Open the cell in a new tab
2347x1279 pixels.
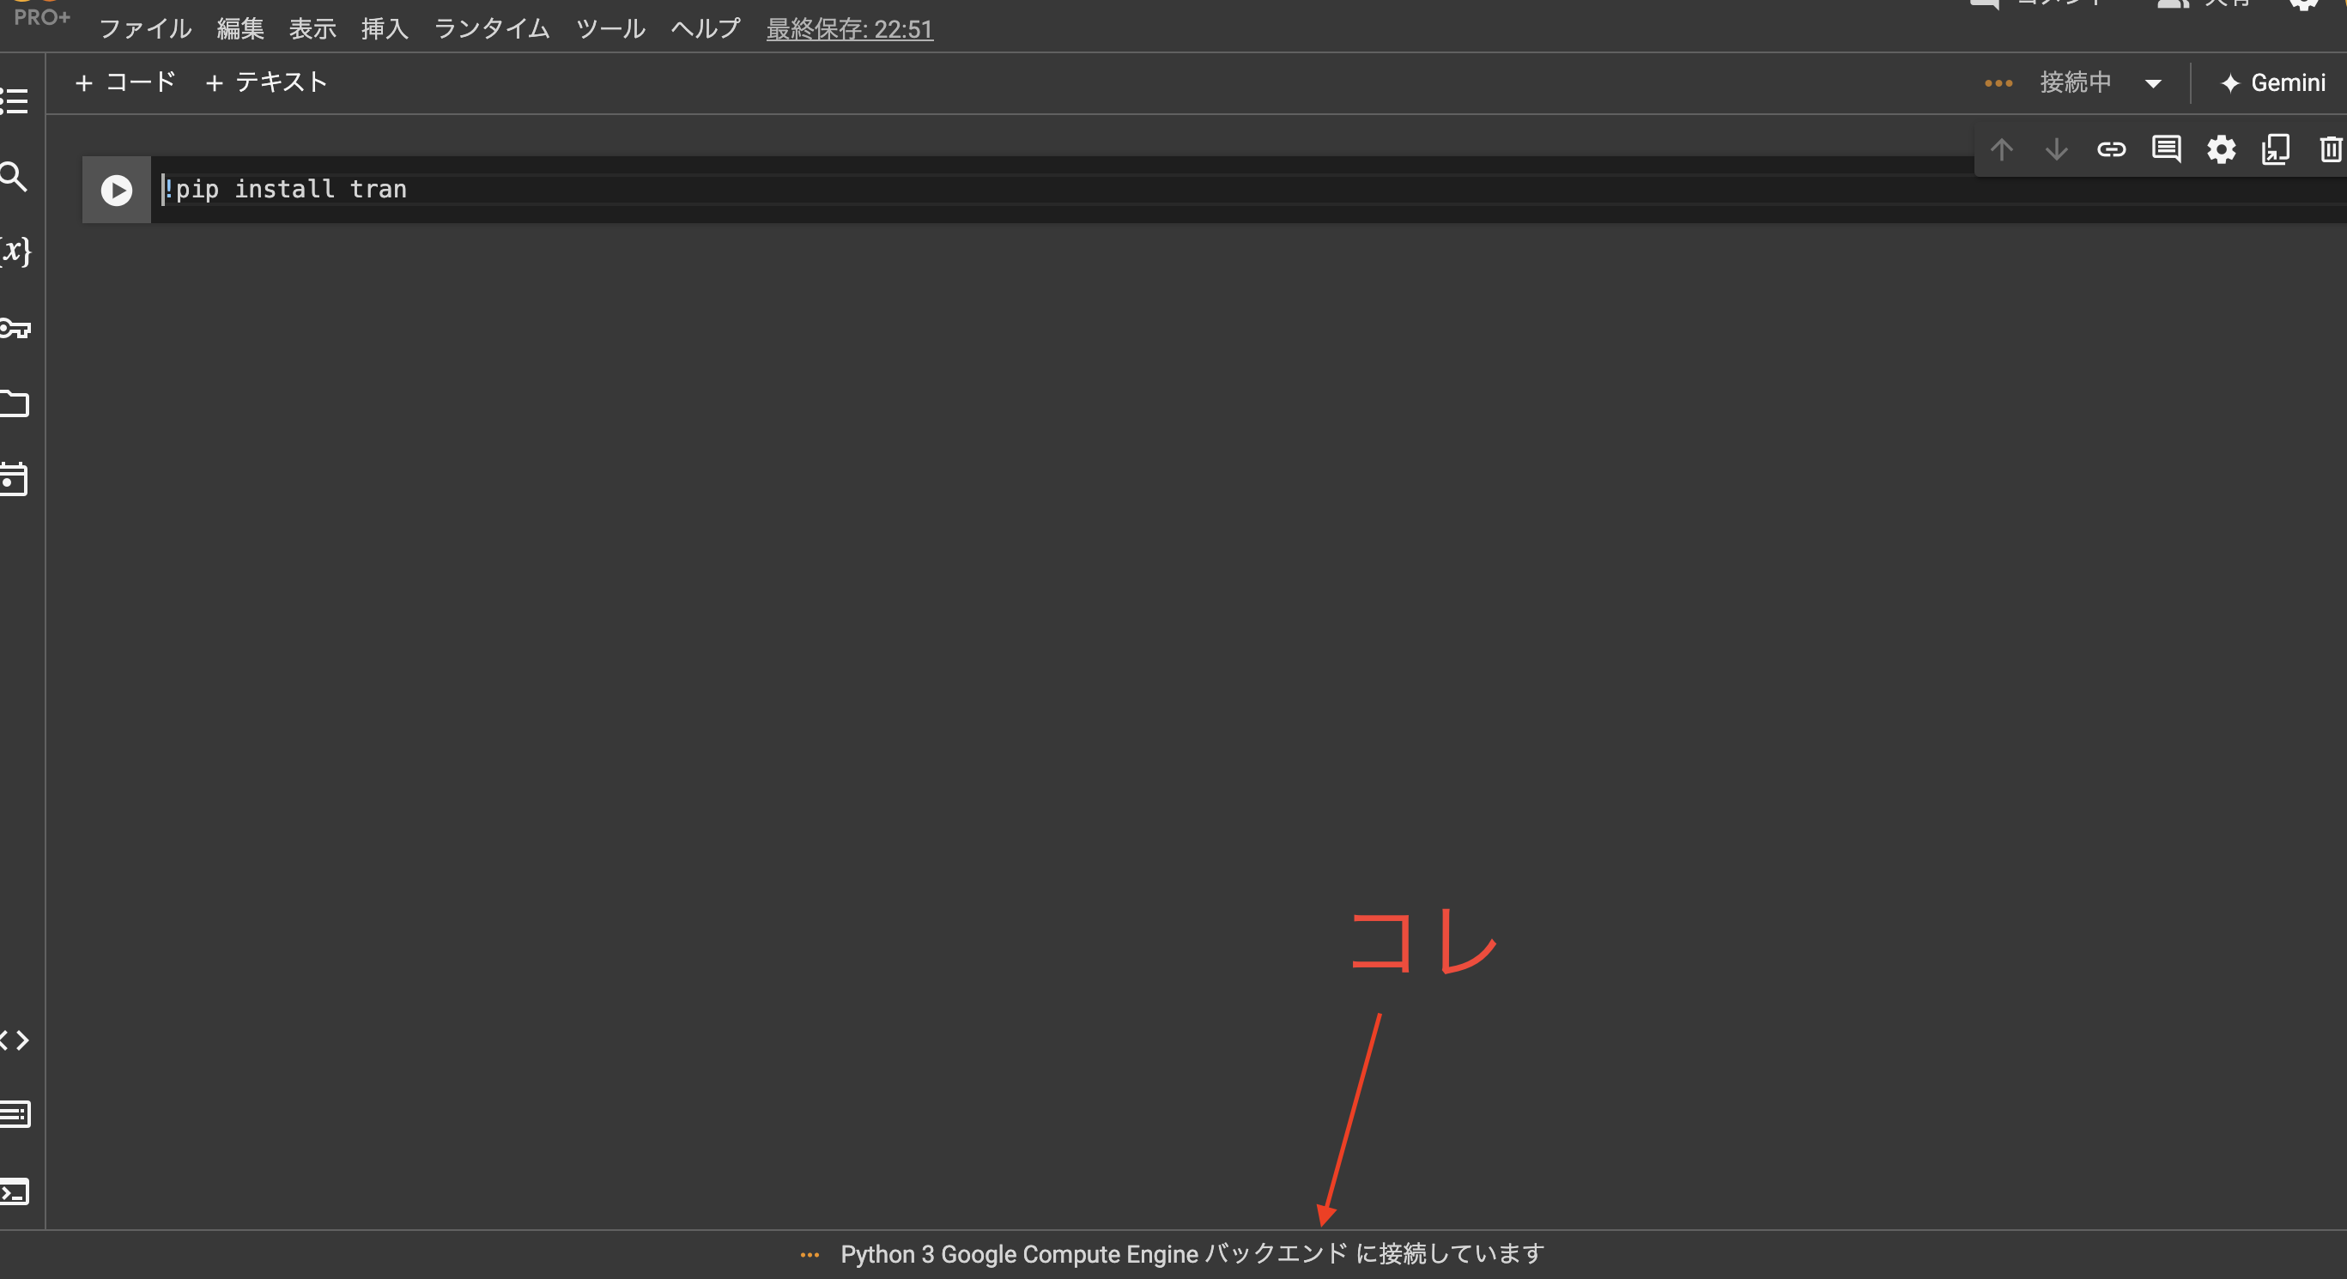coord(2275,149)
